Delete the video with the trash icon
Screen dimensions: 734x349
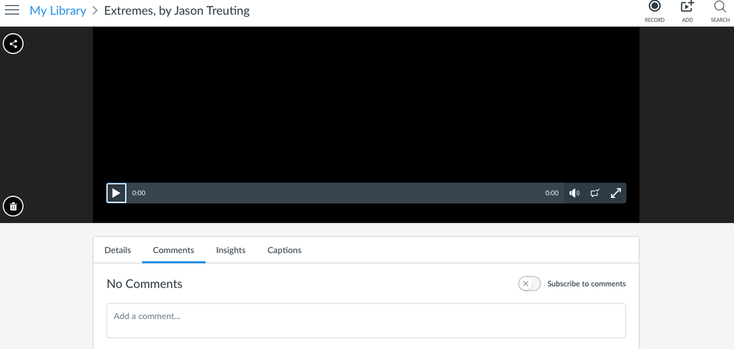13,207
